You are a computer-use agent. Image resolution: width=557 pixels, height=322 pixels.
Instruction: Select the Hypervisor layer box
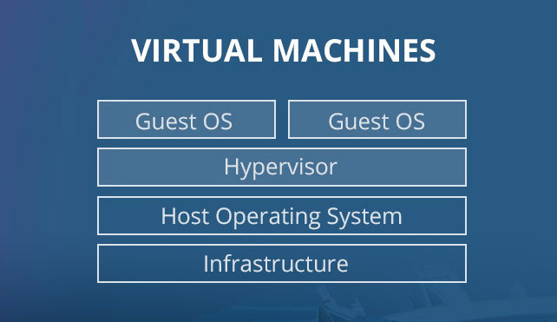282,167
